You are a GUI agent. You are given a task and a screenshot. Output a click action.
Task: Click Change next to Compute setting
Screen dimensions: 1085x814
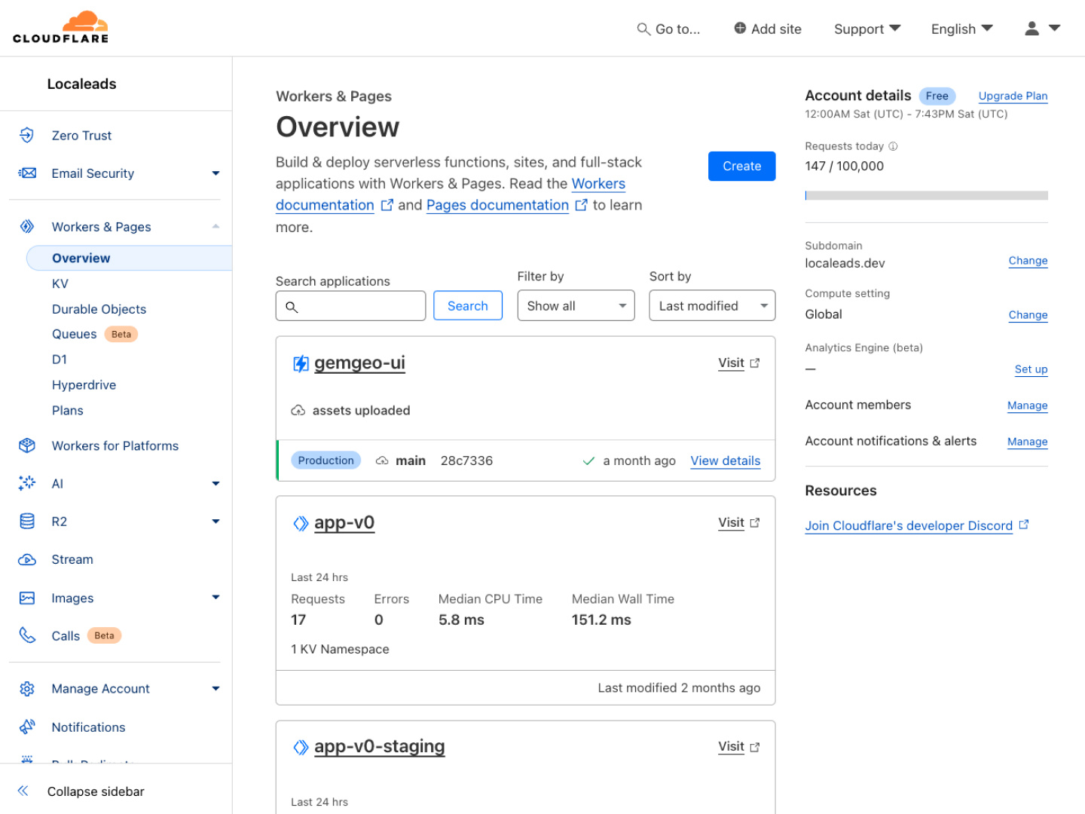[1028, 315]
